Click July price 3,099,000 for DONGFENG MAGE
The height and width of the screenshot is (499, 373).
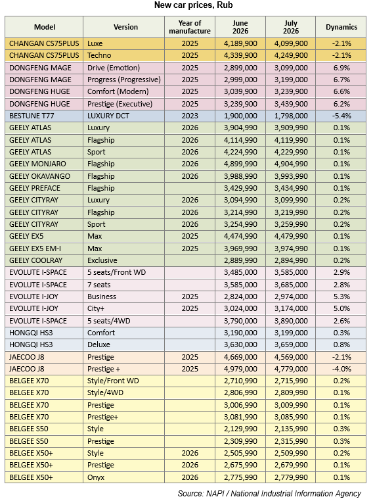pyautogui.click(x=291, y=68)
